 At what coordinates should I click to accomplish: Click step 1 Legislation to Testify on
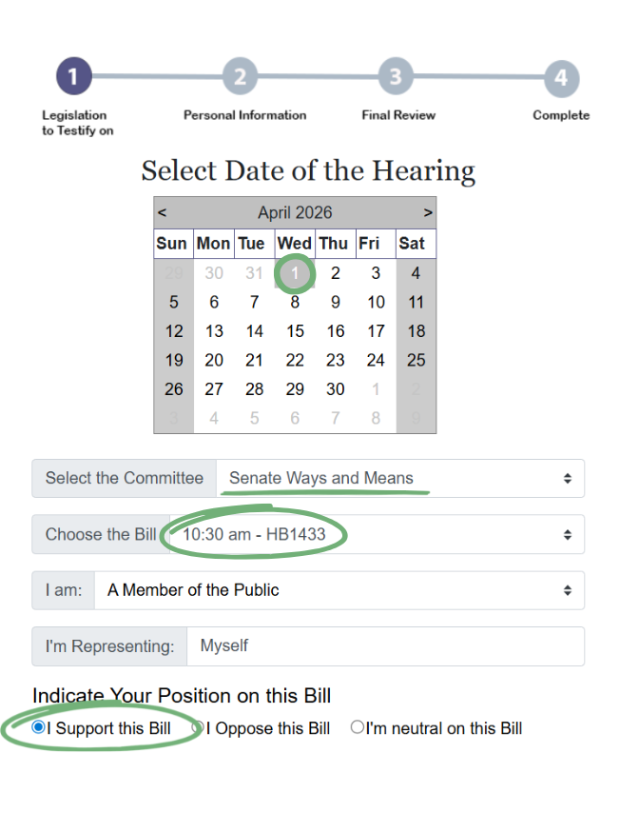click(74, 77)
